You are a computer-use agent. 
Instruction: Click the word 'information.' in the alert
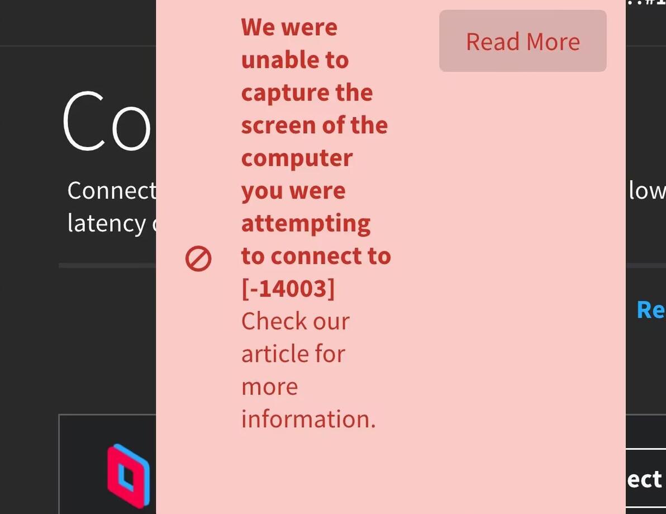(x=308, y=419)
